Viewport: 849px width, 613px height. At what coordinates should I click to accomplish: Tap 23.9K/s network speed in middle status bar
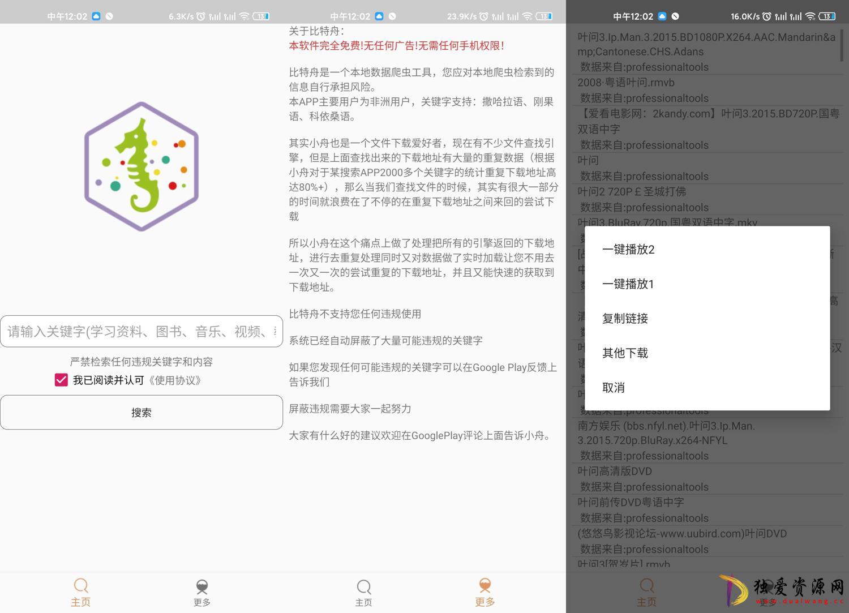click(462, 16)
